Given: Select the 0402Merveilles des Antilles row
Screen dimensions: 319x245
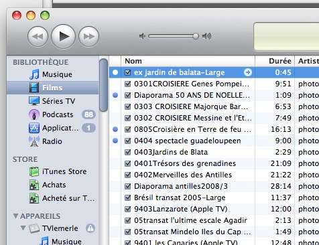Looking at the screenshot, I should [x=214, y=175].
